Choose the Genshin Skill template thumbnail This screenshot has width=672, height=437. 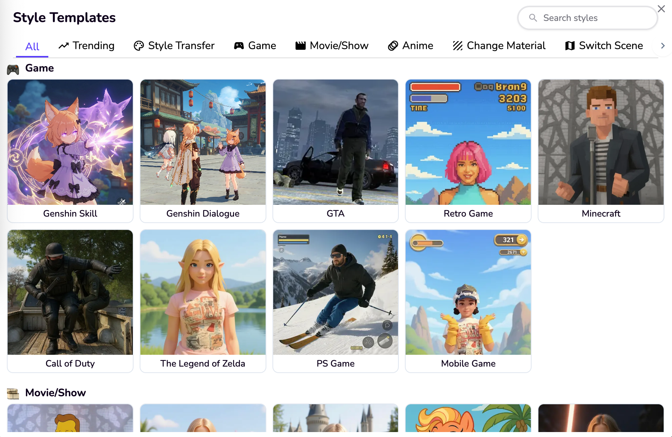tap(70, 142)
